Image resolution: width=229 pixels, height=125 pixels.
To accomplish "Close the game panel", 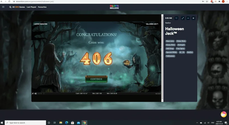I will 194,18.
